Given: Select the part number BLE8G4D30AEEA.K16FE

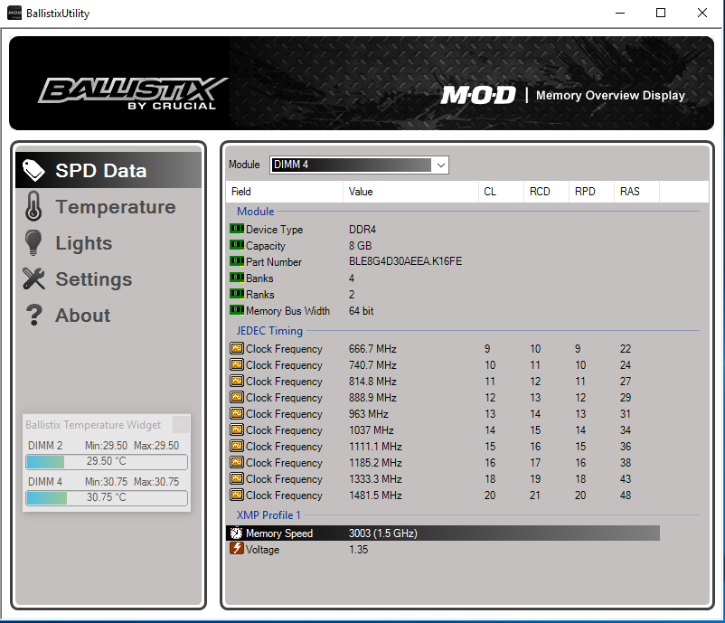Looking at the screenshot, I should tap(405, 261).
